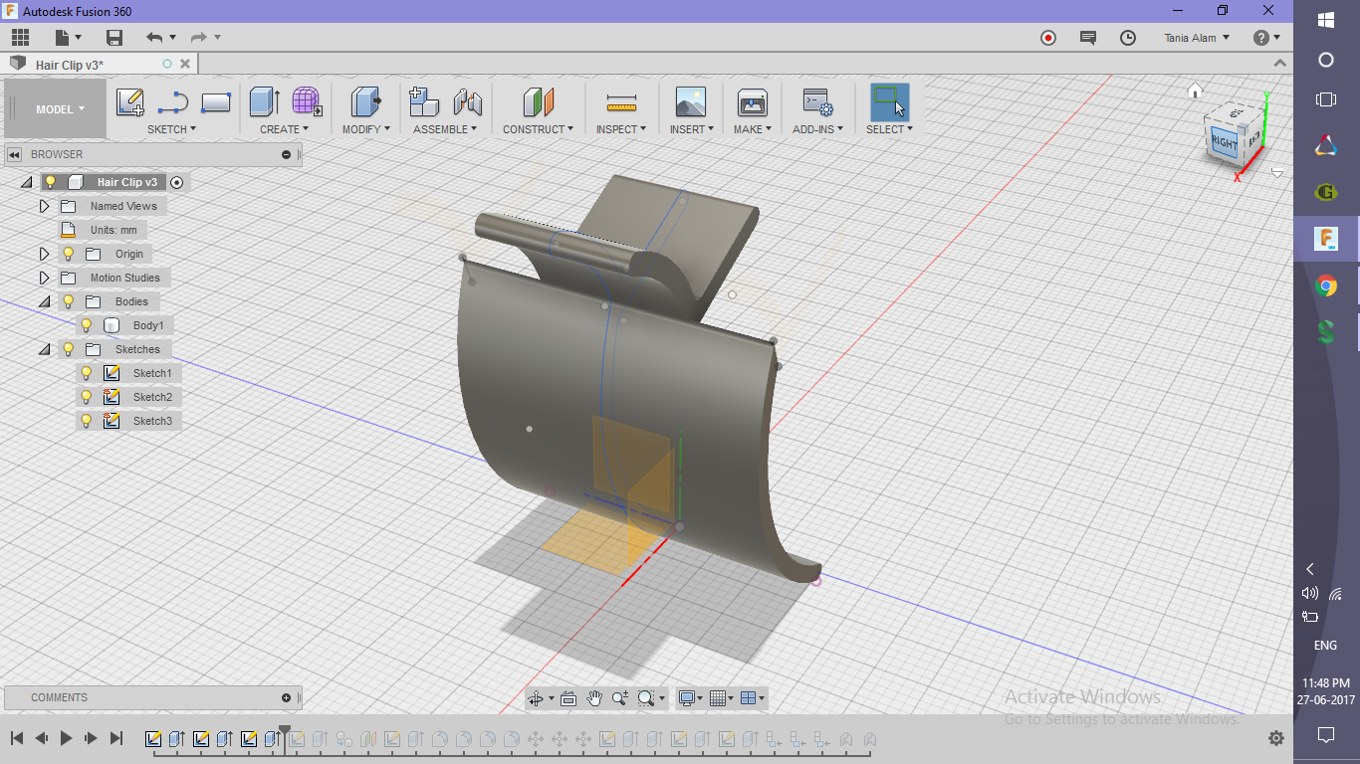Open the Display Settings dropdown
Viewport: 1360px width, 764px height.
point(690,698)
